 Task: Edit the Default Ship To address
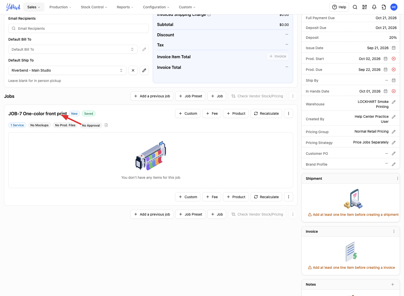pyautogui.click(x=144, y=70)
